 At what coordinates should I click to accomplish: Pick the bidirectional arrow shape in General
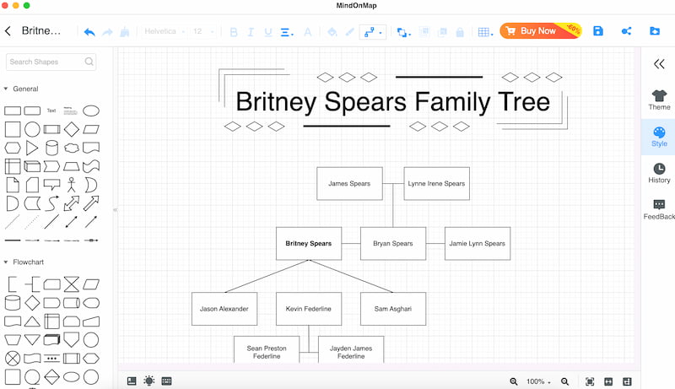[72, 203]
